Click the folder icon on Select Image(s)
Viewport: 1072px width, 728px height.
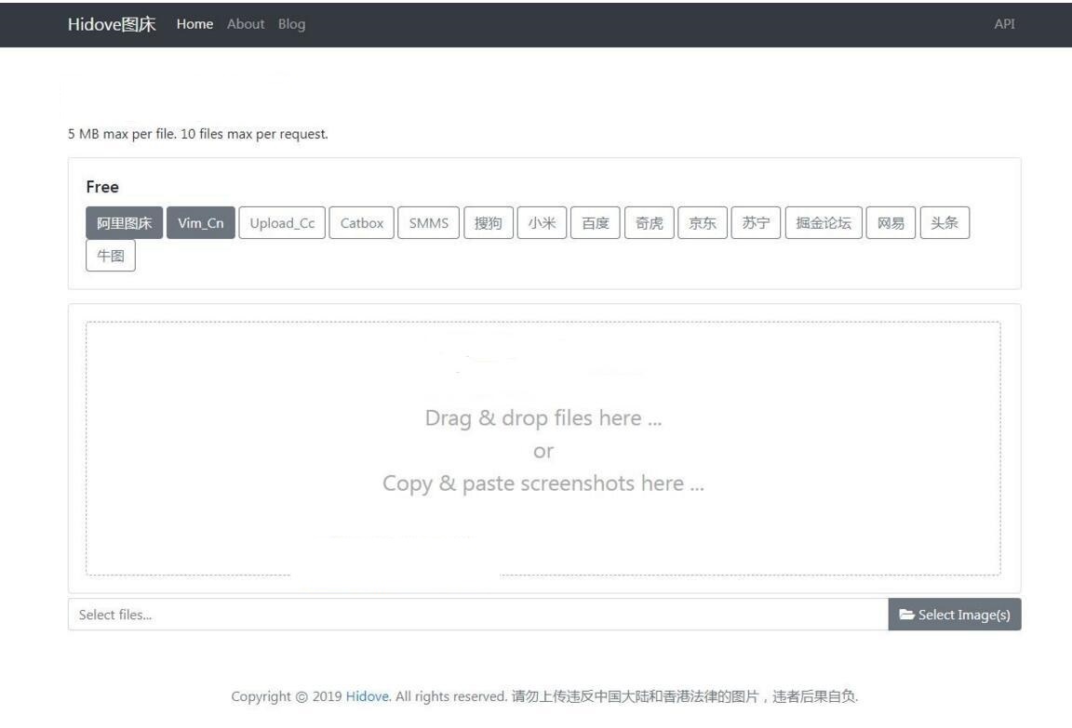tap(908, 615)
